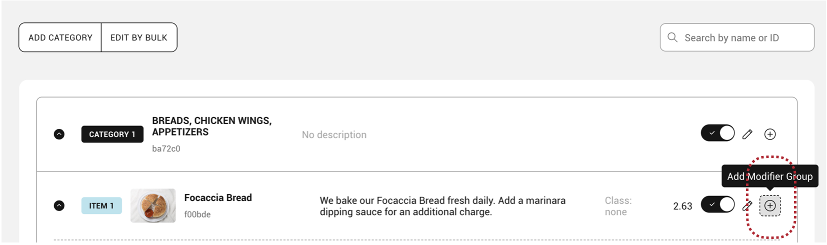Screen dimensions: 827x245
Task: Click the 'Class: none' label
Action: point(618,206)
